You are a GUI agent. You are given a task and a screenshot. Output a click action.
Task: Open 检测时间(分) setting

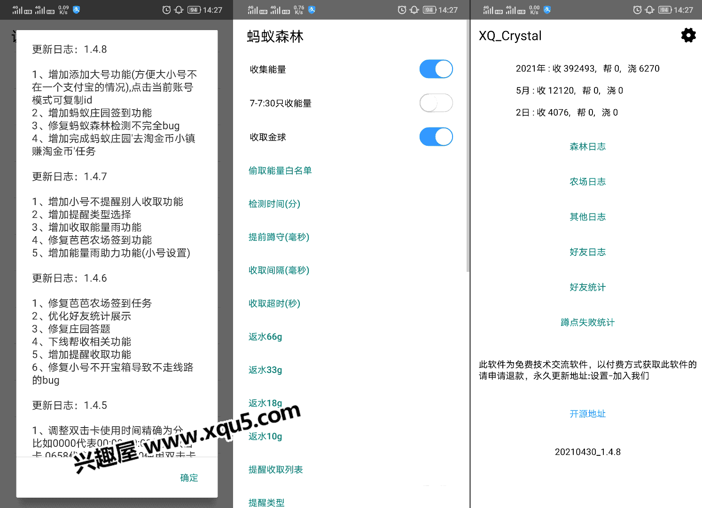[x=274, y=204]
